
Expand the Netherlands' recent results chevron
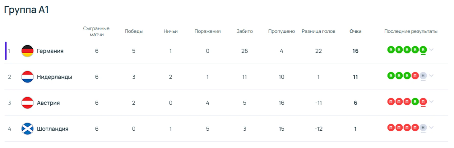click(431, 76)
